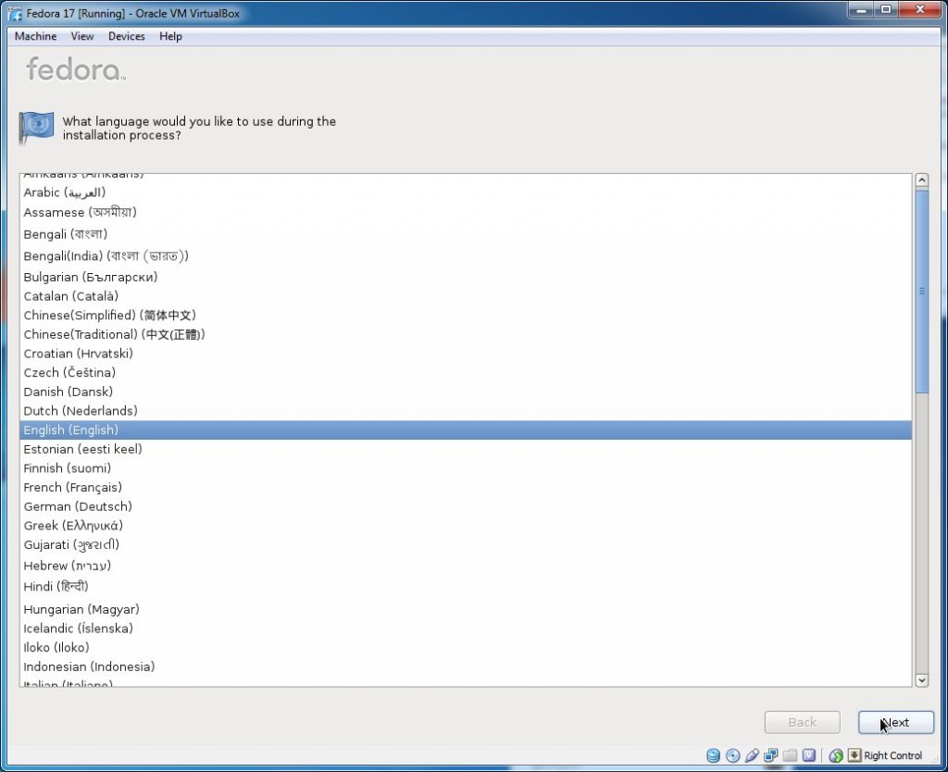Click the VirtualBox icon in the title bar

(x=15, y=13)
